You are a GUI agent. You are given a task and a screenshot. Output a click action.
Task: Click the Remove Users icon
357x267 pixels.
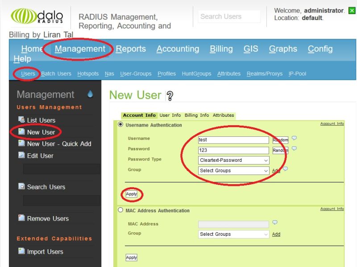(21, 218)
